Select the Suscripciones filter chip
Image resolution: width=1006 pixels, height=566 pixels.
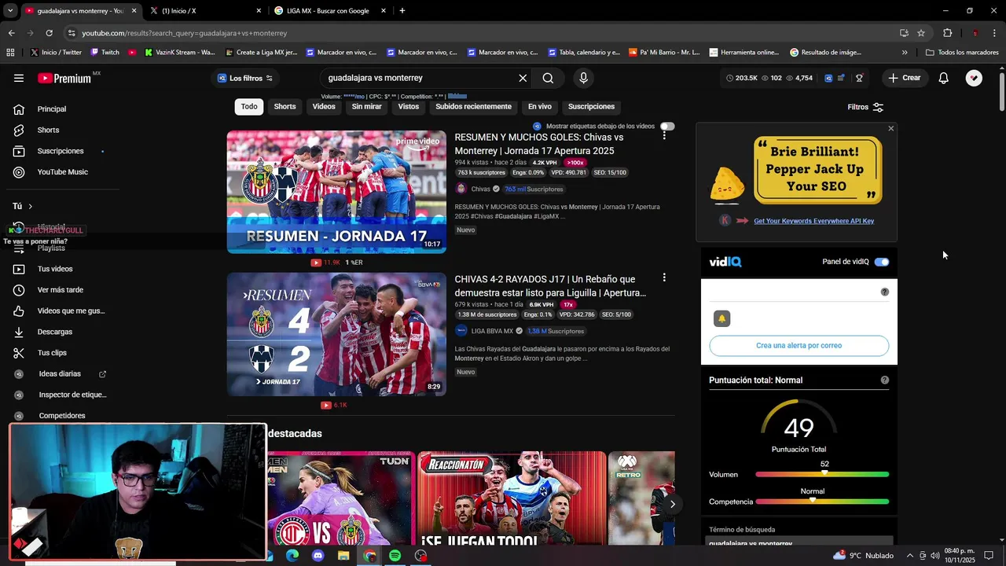click(x=591, y=107)
